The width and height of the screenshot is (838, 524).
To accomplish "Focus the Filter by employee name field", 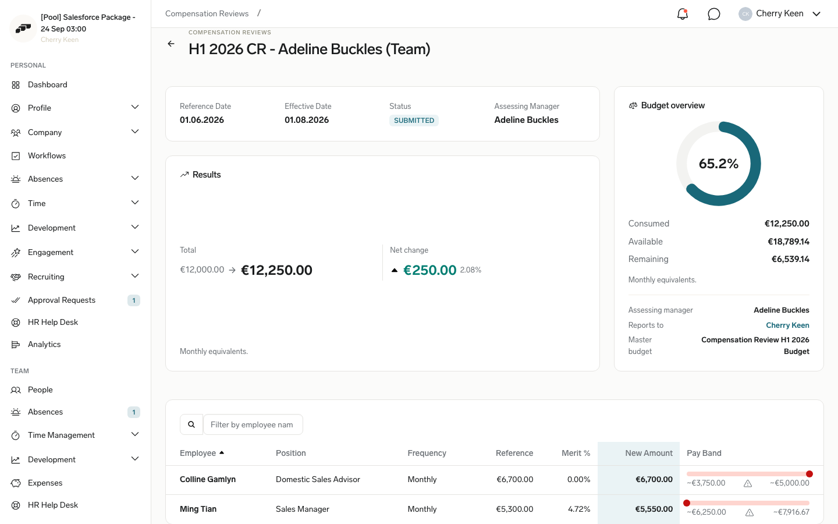I will (253, 424).
